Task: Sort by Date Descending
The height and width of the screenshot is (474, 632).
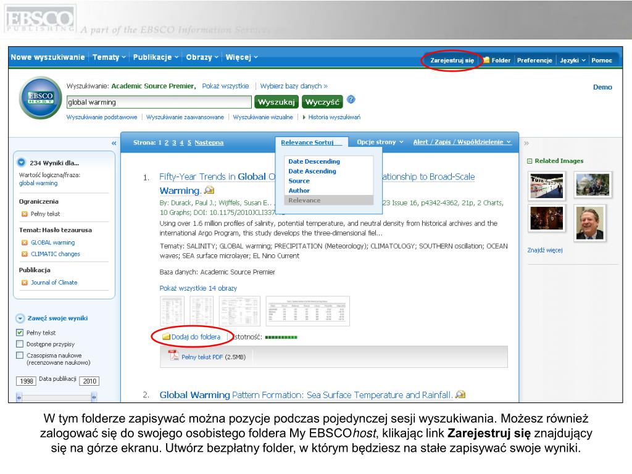Action: click(314, 161)
